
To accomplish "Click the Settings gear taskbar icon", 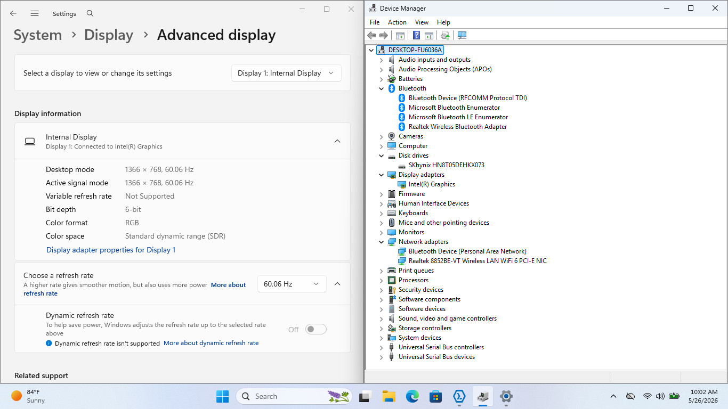I will click(x=506, y=396).
